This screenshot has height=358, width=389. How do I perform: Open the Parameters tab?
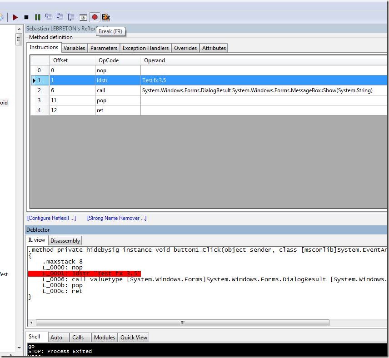click(x=104, y=48)
